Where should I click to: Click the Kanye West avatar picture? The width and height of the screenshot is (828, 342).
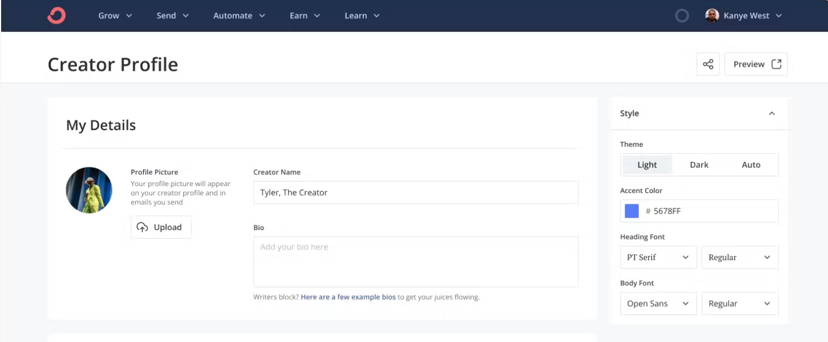[713, 15]
